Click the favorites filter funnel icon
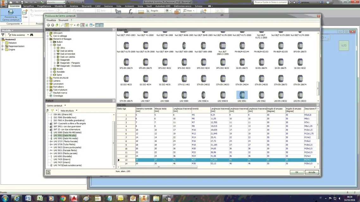The height and width of the screenshot is (202, 360). [52, 110]
